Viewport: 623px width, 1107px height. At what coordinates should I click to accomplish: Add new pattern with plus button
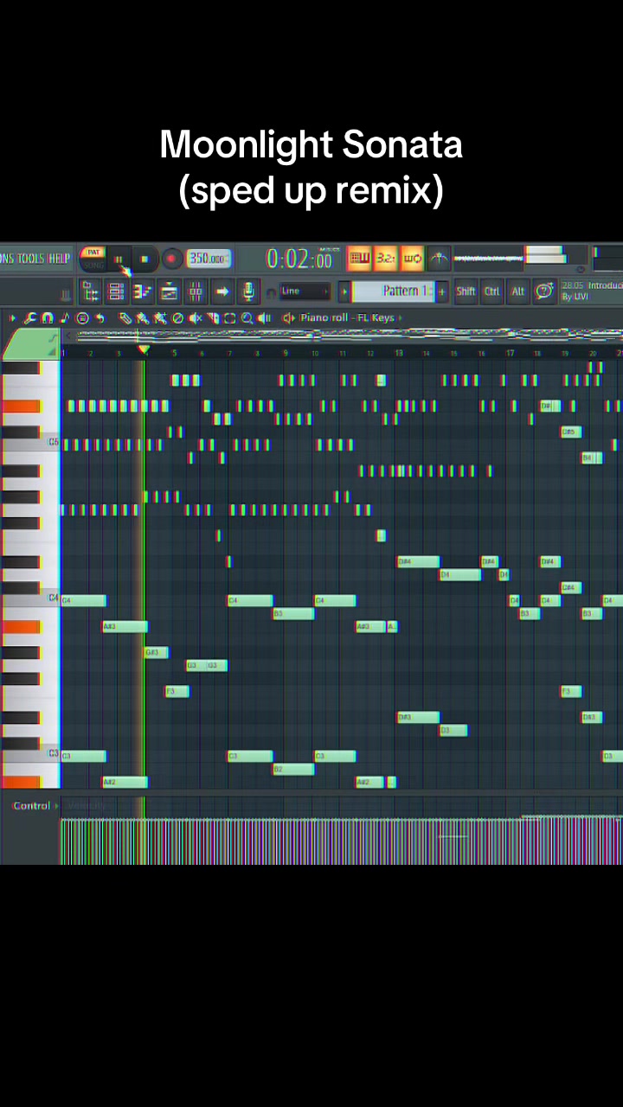pyautogui.click(x=442, y=291)
